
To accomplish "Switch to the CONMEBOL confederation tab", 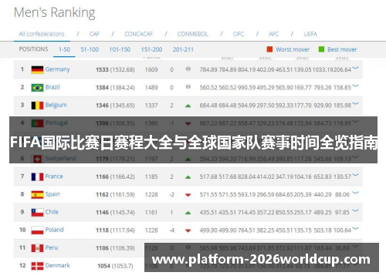I will pos(192,34).
